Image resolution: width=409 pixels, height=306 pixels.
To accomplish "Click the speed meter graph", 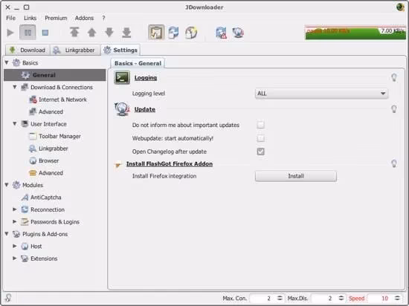I will click(355, 33).
